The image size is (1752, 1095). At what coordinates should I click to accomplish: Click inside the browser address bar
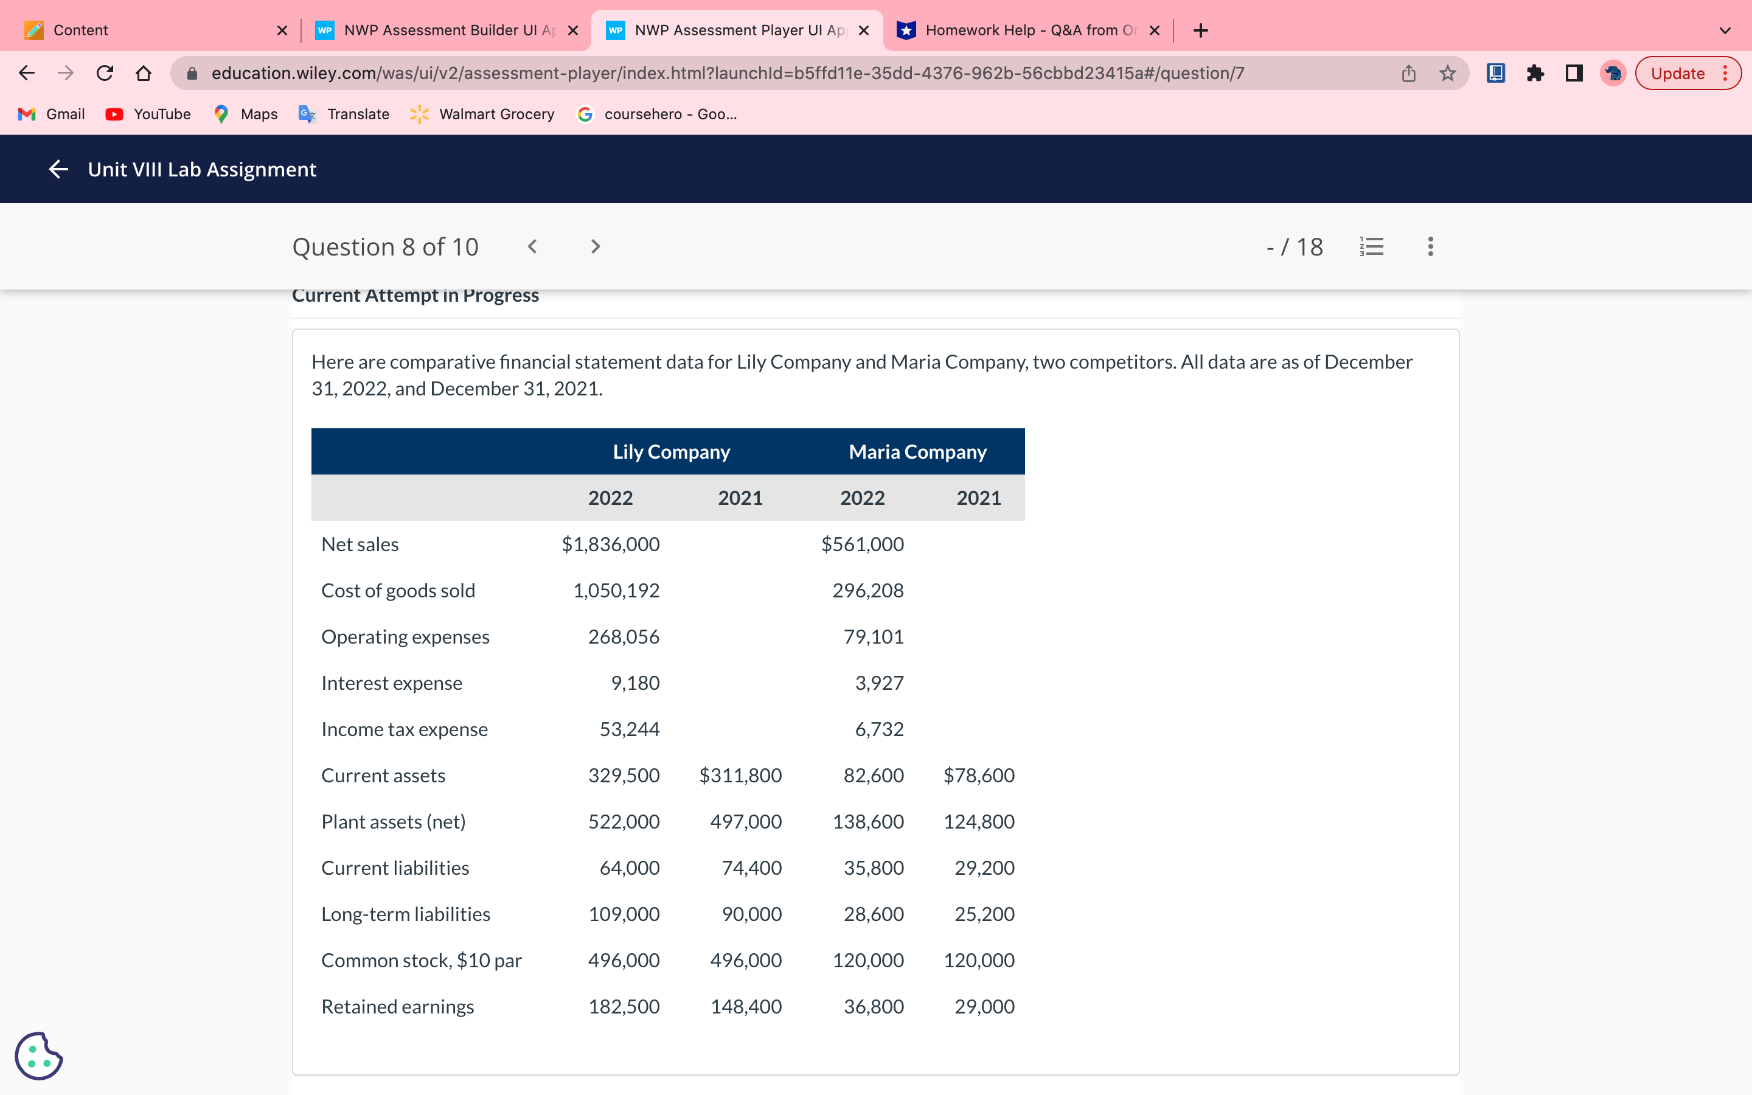click(x=724, y=72)
